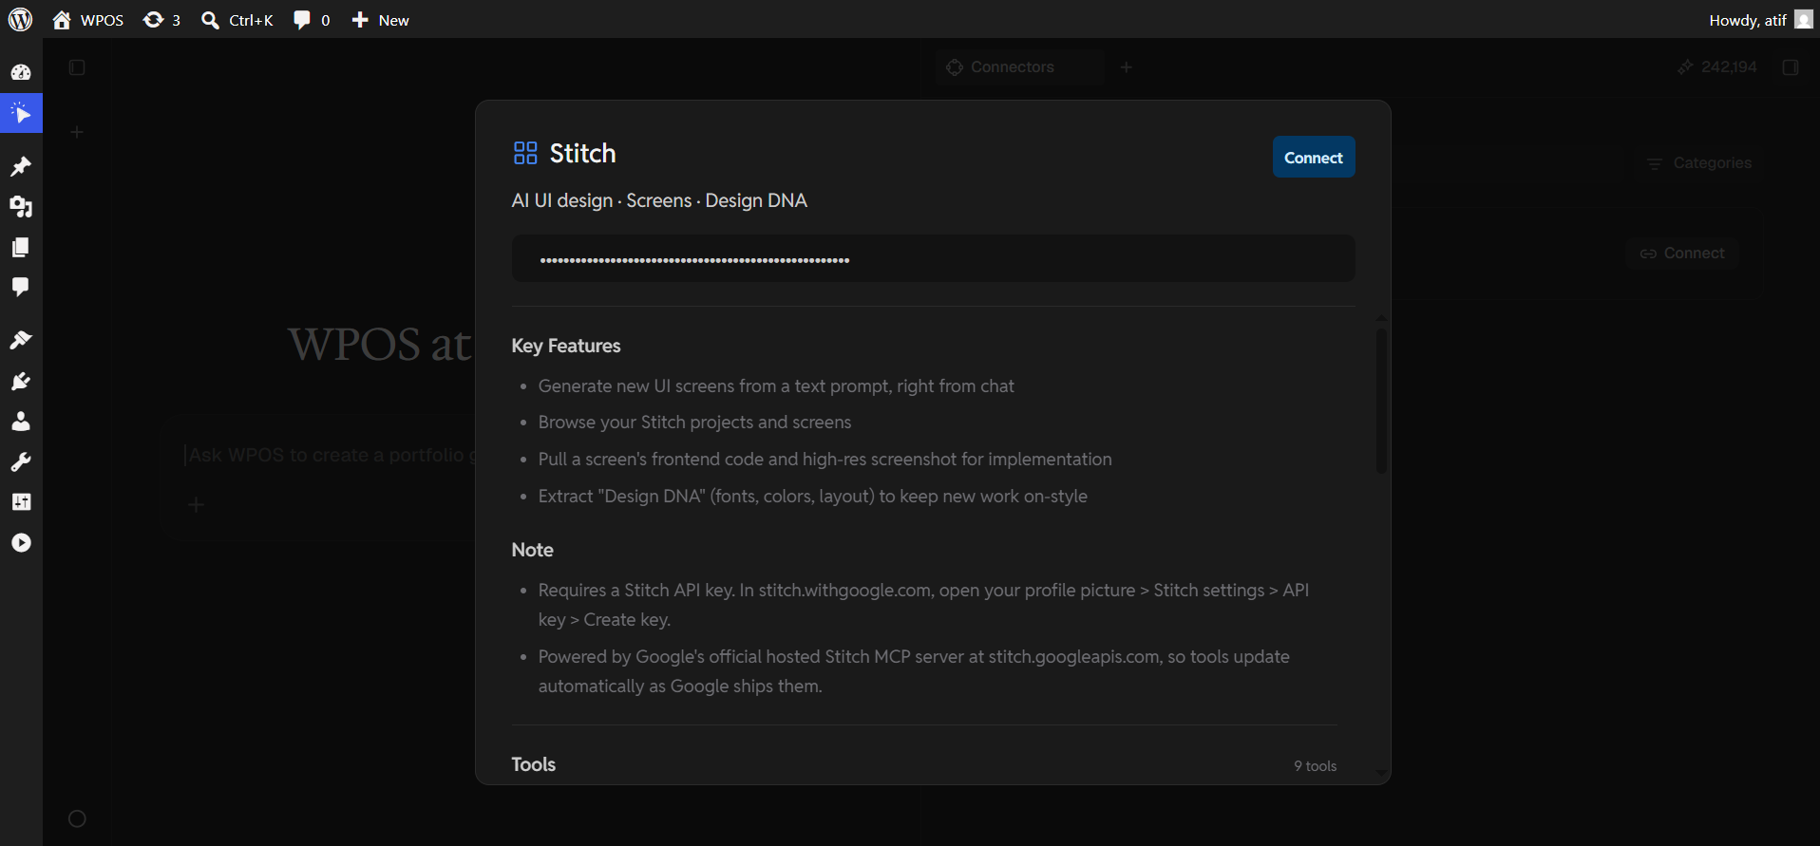The height and width of the screenshot is (846, 1820).
Task: View the comments count item
Action: click(312, 20)
